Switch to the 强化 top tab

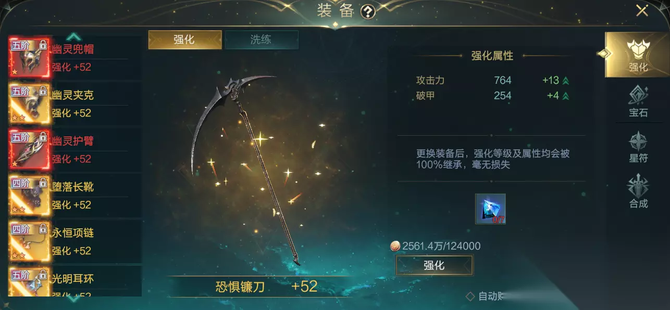185,40
